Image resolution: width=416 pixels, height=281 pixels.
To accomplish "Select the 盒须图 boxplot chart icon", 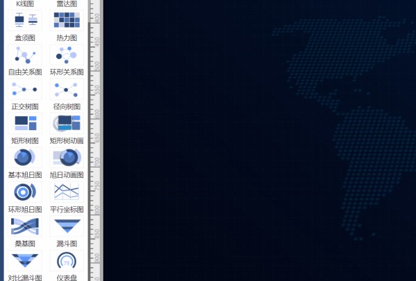I will [25, 20].
